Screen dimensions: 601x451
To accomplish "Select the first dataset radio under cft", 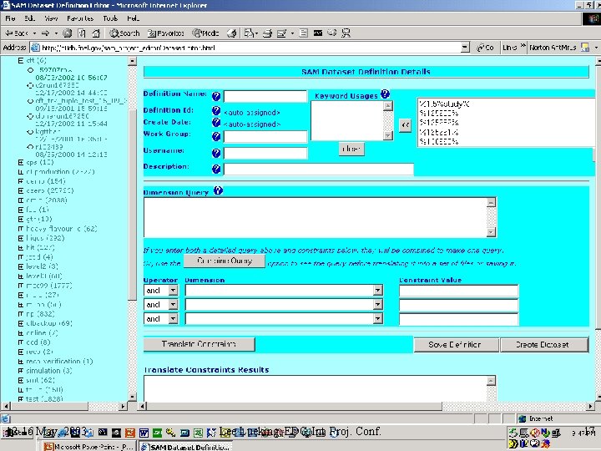I will point(30,70).
